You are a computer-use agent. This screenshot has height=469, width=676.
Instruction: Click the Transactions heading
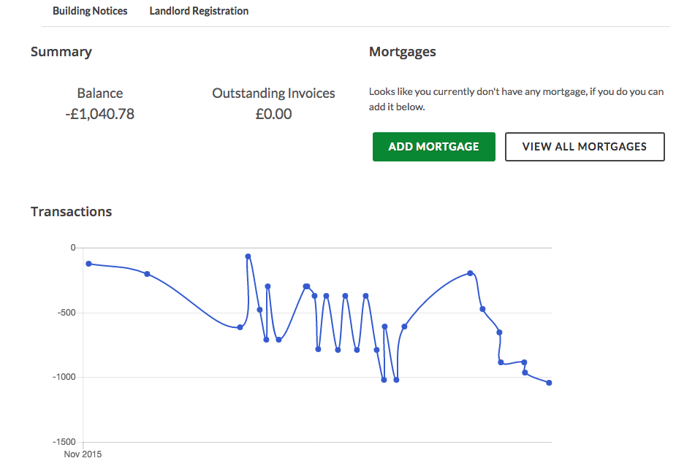[x=71, y=212]
